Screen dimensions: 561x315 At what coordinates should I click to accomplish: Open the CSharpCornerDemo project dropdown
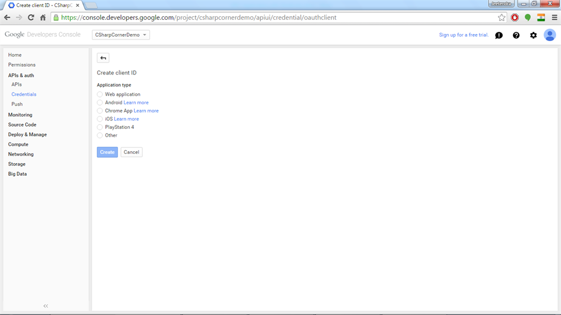[121, 35]
